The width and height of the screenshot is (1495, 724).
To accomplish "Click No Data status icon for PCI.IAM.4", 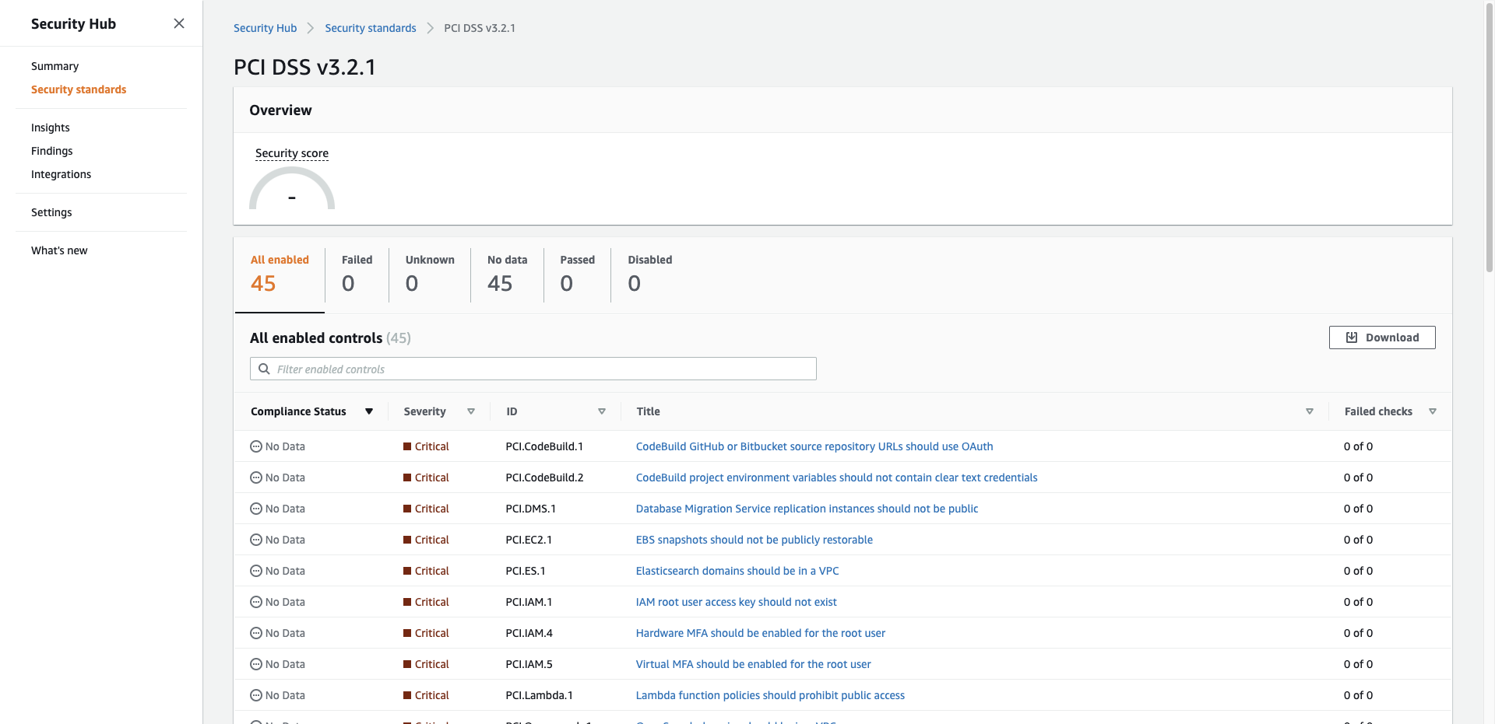I will point(256,633).
